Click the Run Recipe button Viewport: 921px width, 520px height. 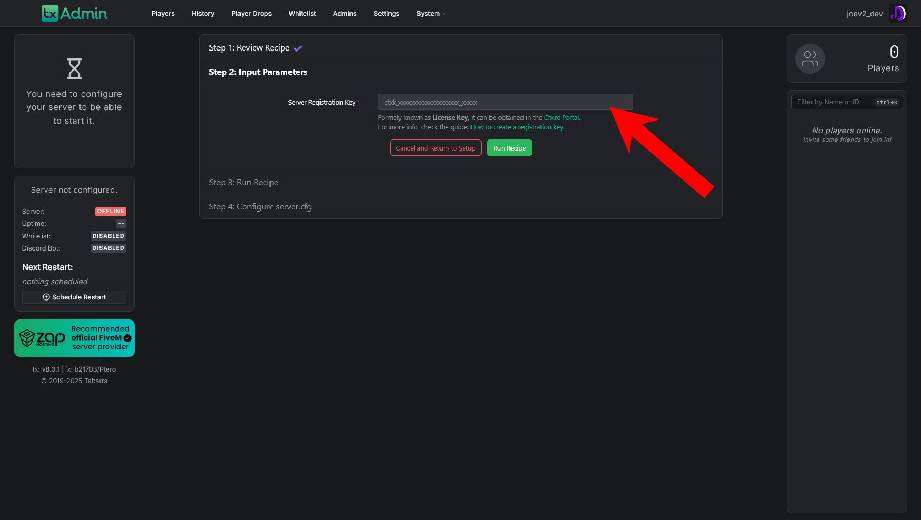[509, 148]
